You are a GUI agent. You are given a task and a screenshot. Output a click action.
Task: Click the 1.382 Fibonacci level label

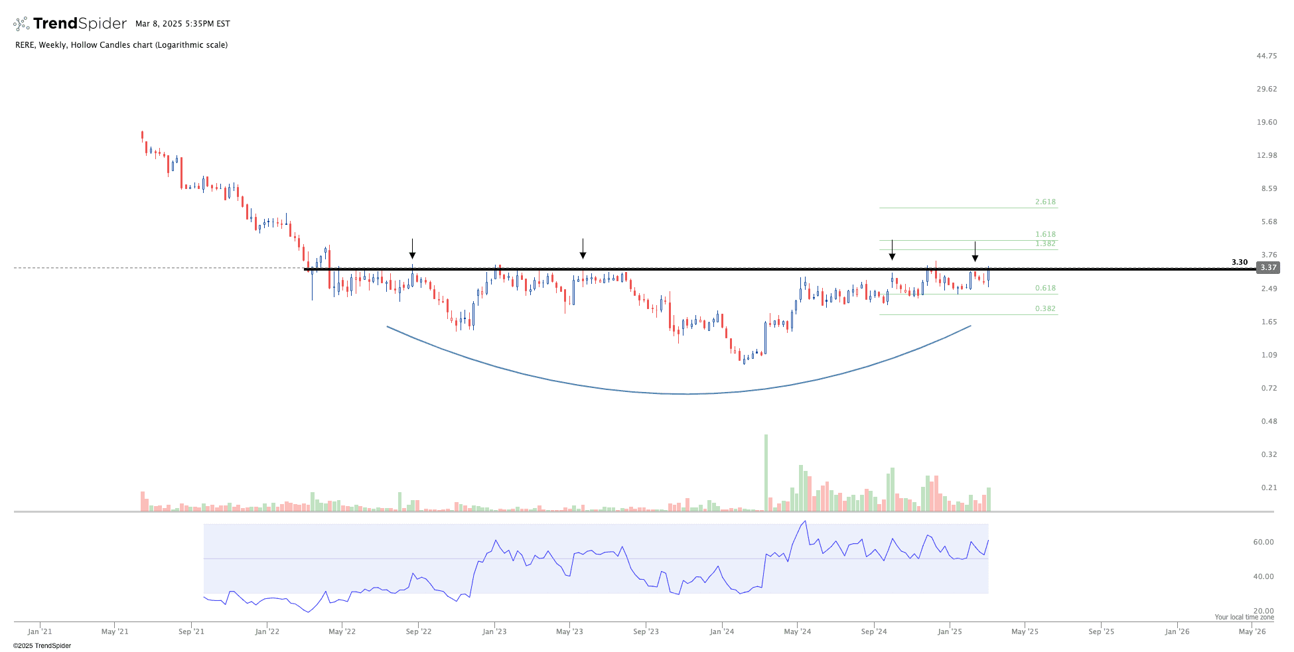(x=1045, y=243)
